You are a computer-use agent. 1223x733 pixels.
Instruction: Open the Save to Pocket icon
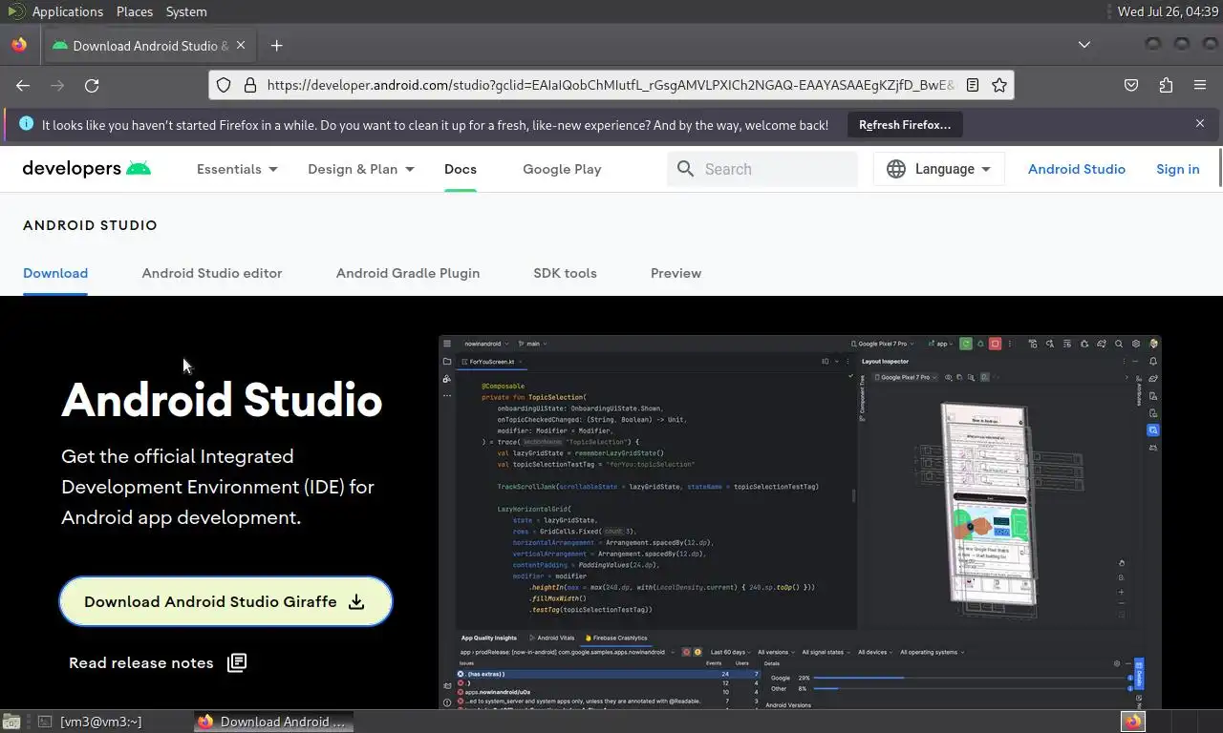tap(1131, 85)
